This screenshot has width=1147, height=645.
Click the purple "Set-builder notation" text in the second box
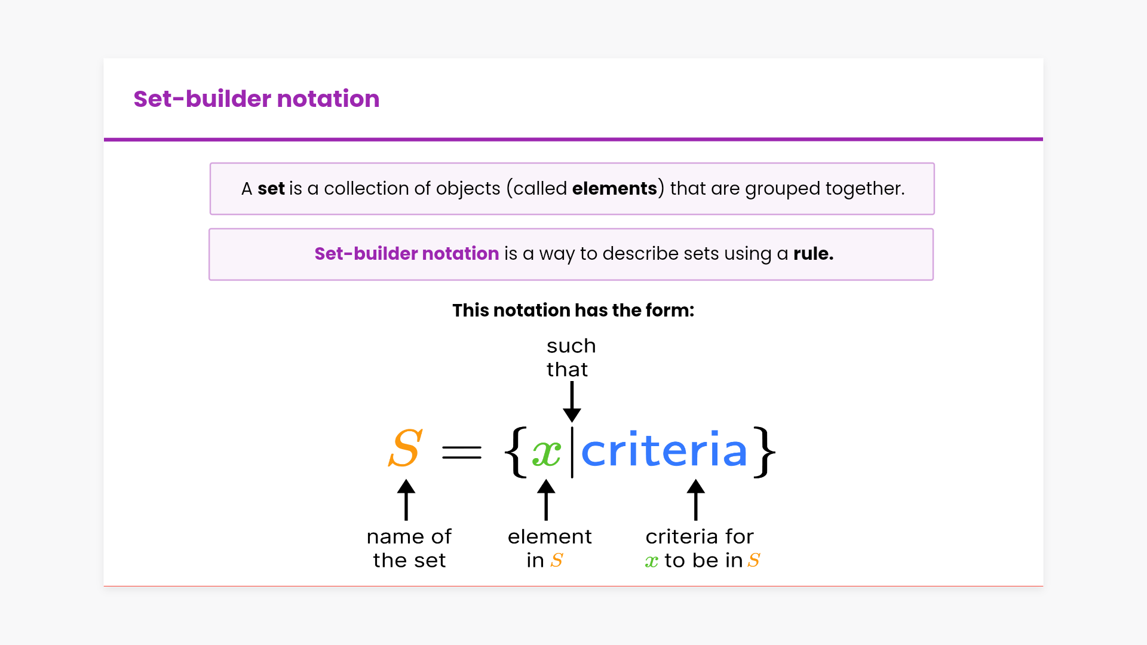coord(406,254)
